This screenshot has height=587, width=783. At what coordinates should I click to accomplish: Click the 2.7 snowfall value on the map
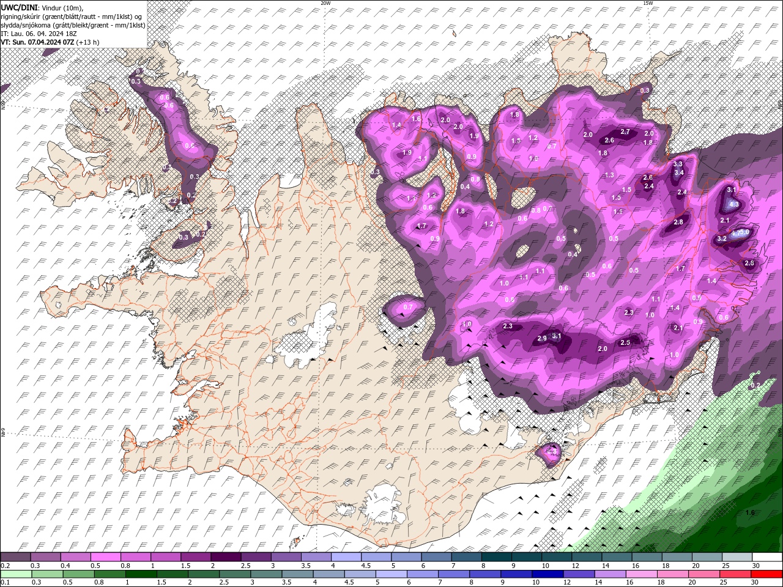pyautogui.click(x=625, y=131)
